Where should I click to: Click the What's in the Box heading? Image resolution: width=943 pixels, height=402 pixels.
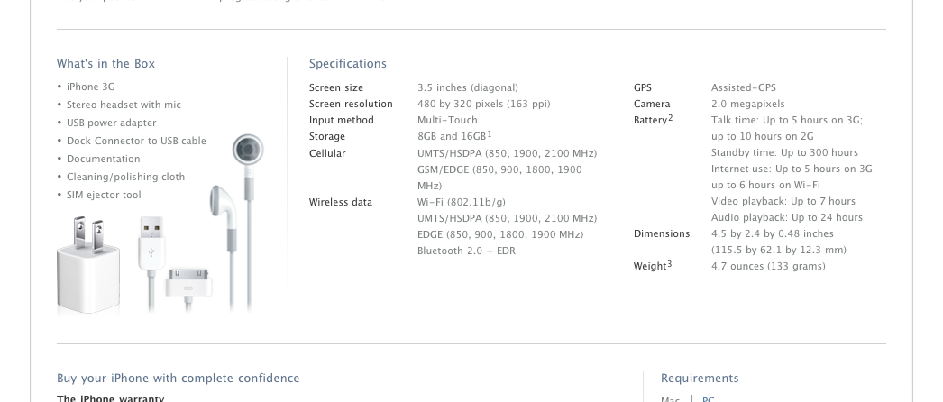105,64
